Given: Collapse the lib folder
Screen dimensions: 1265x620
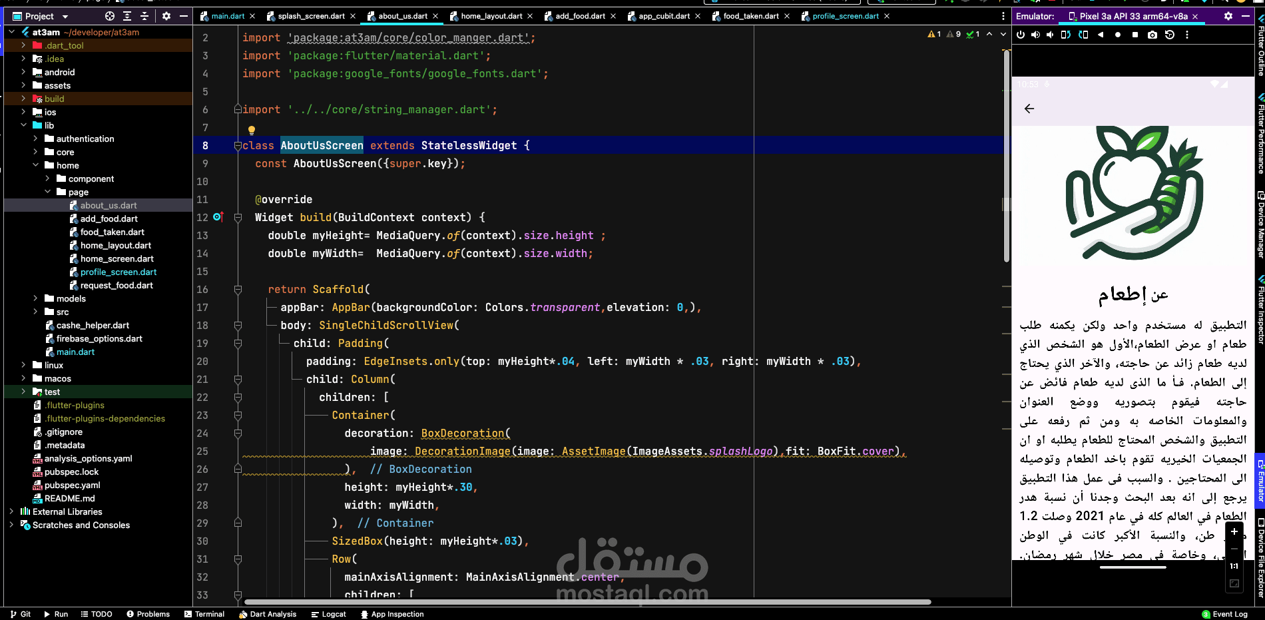Looking at the screenshot, I should [23, 125].
